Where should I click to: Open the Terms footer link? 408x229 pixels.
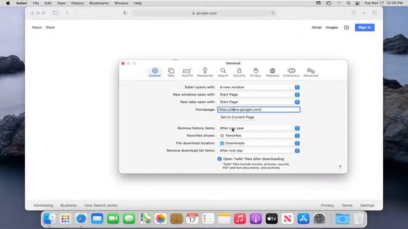[x=347, y=205]
